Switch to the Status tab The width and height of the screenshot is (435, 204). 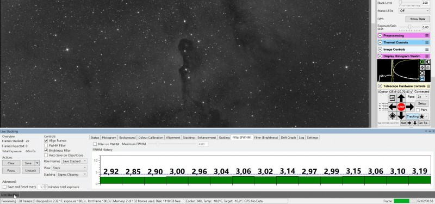[95, 138]
